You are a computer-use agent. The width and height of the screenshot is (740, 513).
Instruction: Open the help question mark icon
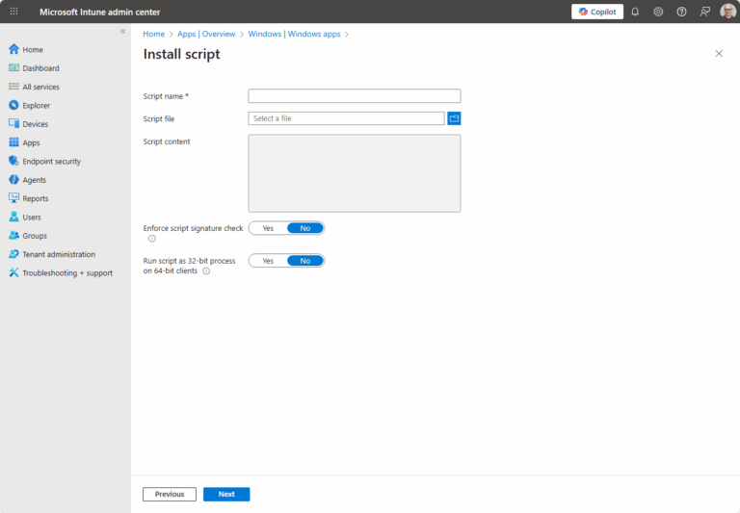(x=681, y=12)
